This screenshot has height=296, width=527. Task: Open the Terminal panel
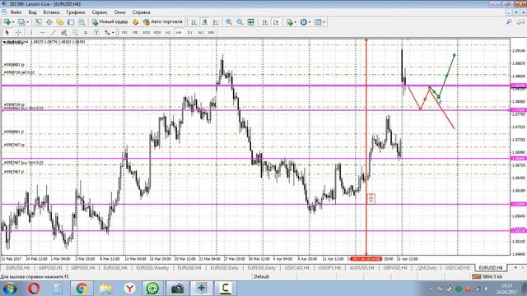coord(71,22)
